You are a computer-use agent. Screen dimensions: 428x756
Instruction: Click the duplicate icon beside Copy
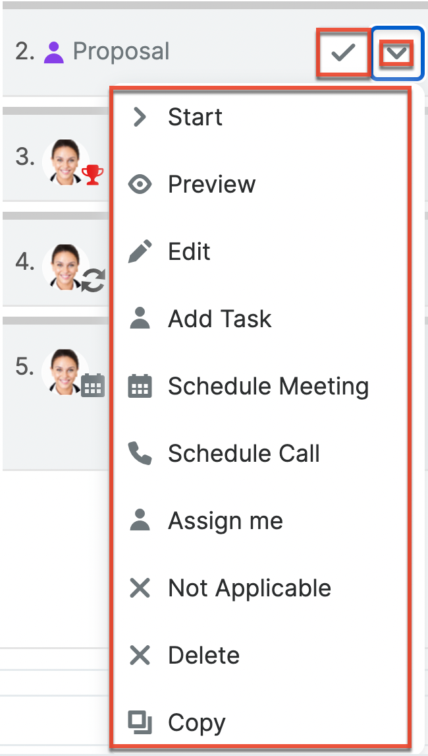[x=140, y=723]
